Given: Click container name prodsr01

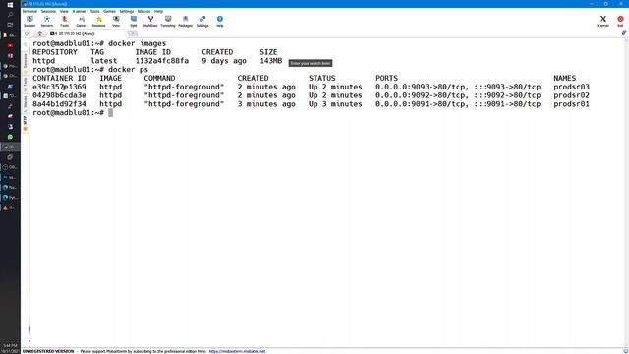Looking at the screenshot, I should pyautogui.click(x=571, y=104).
